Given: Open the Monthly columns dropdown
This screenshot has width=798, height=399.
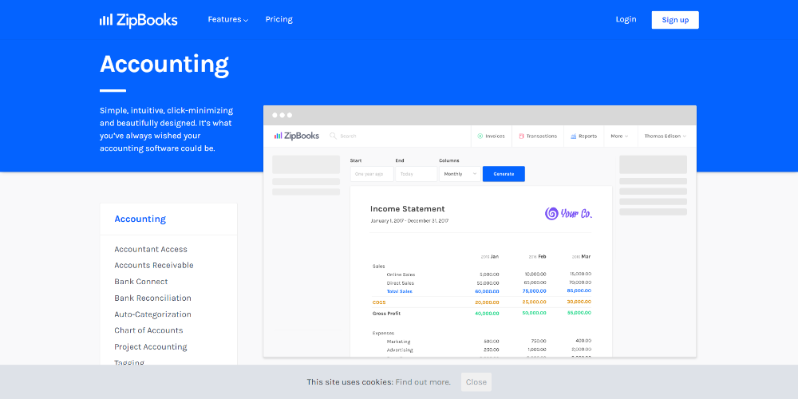Looking at the screenshot, I should pos(460,173).
